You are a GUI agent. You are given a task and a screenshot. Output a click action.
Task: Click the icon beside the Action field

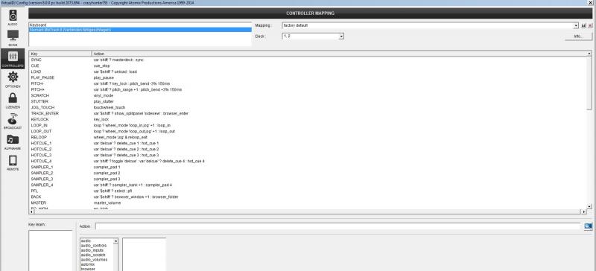click(588, 226)
